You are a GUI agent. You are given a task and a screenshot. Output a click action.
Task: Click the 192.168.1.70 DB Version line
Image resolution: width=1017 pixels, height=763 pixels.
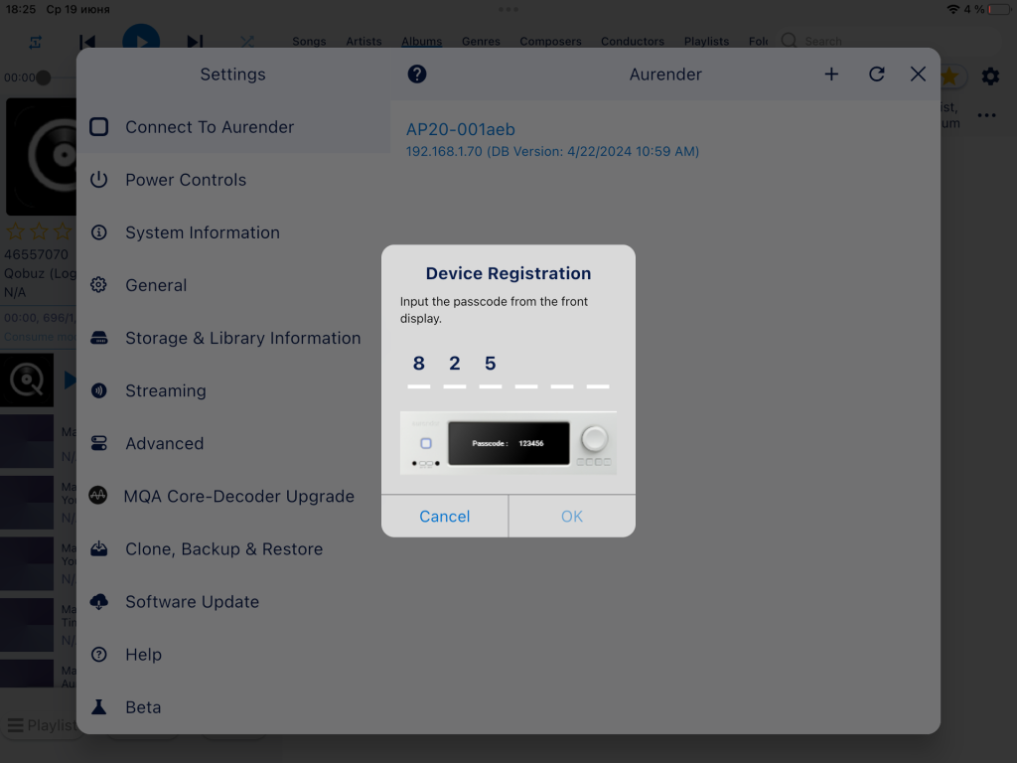point(552,151)
